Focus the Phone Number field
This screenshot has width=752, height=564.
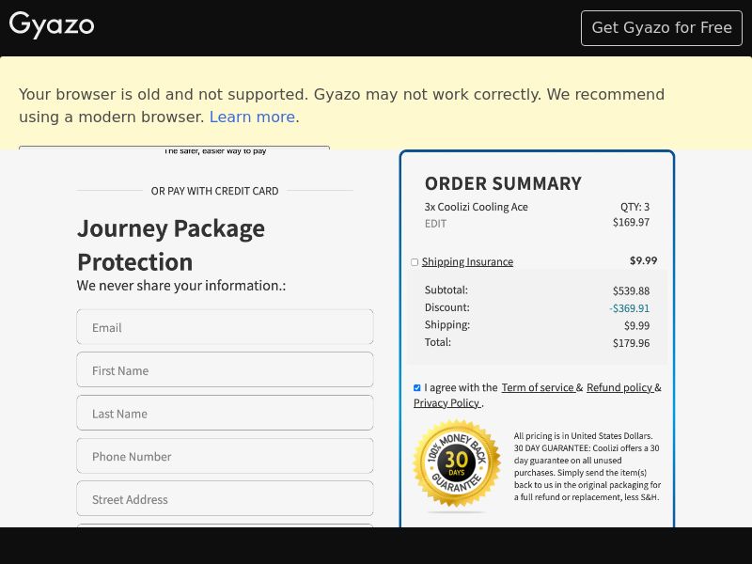(x=225, y=456)
